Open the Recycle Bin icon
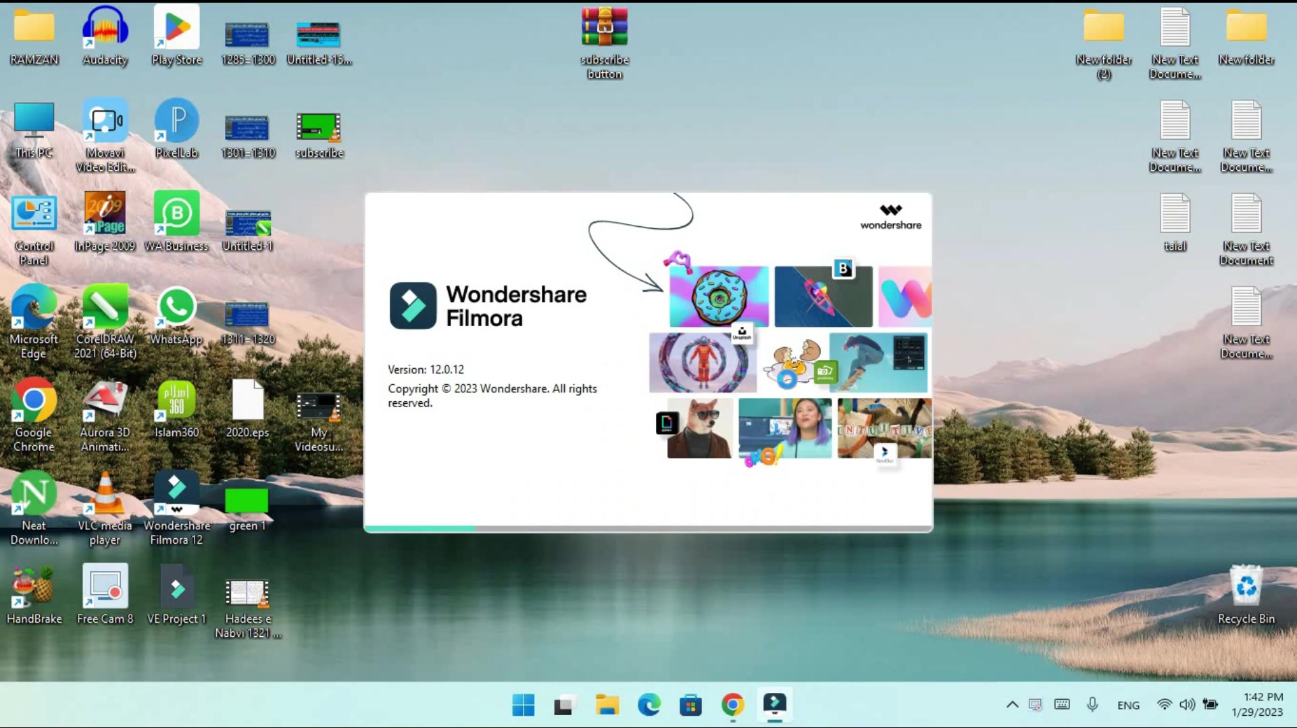 (x=1246, y=595)
